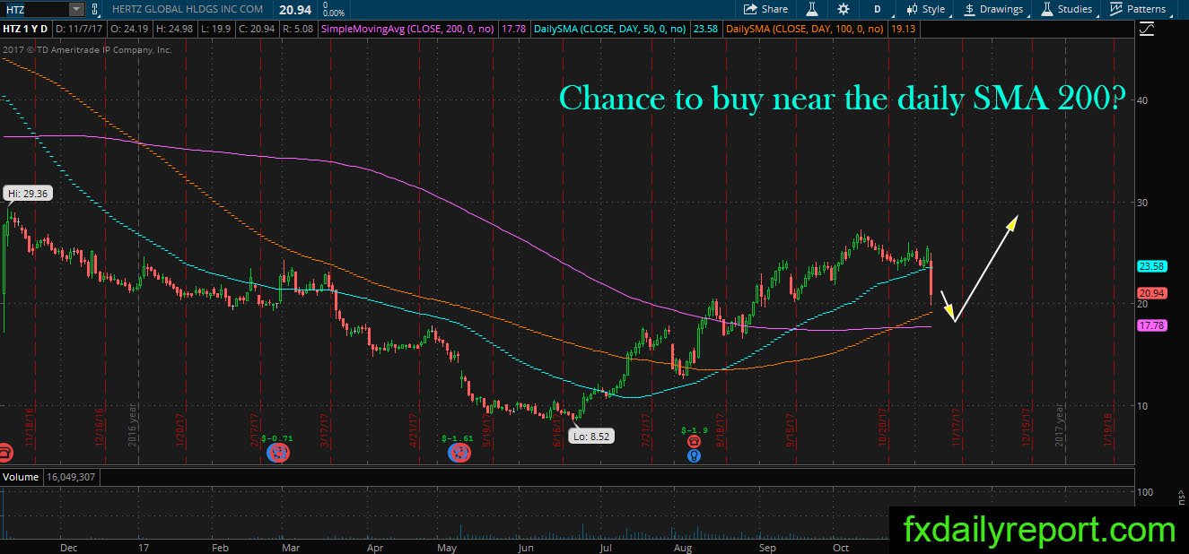
Task: Click the earnings icon under $-0.71
Action: 279,454
